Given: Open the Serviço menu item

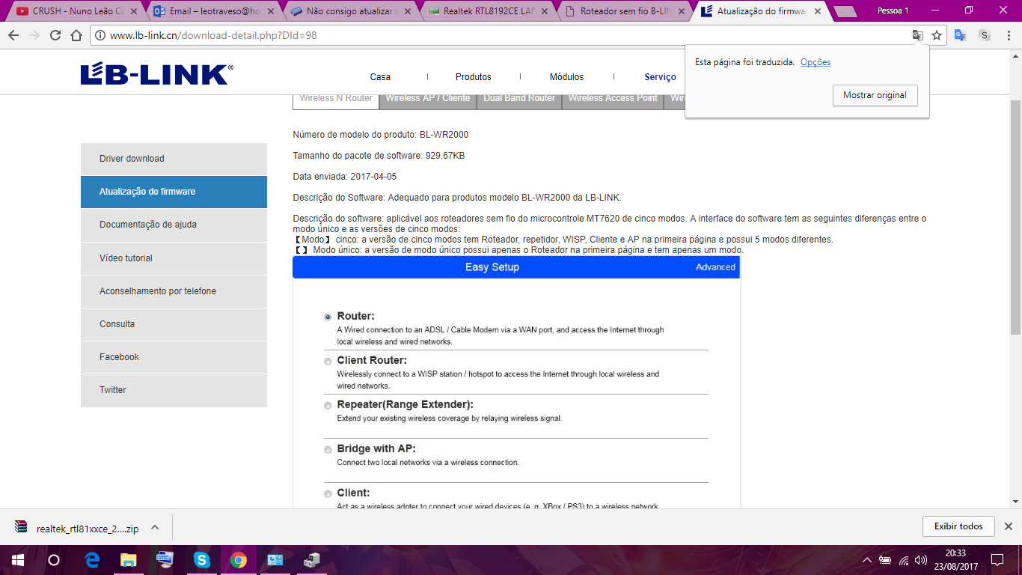Looking at the screenshot, I should [x=661, y=77].
